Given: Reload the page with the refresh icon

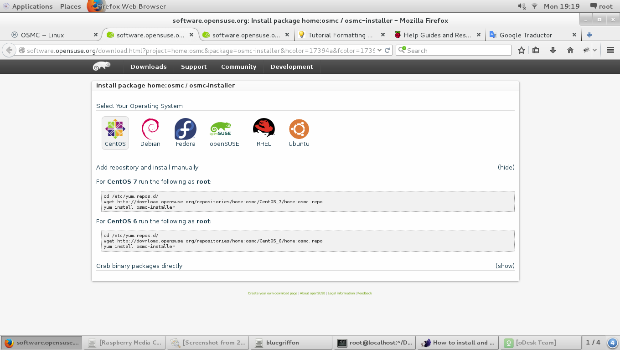Looking at the screenshot, I should pos(387,50).
